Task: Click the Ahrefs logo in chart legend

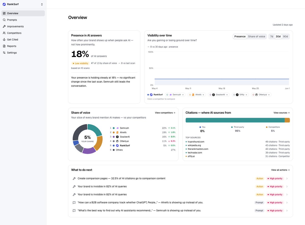Action: (193, 95)
